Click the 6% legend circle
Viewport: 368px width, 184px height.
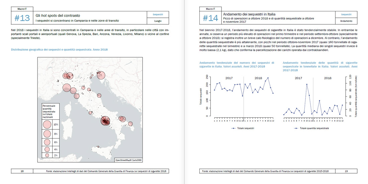pyautogui.click(x=47, y=142)
